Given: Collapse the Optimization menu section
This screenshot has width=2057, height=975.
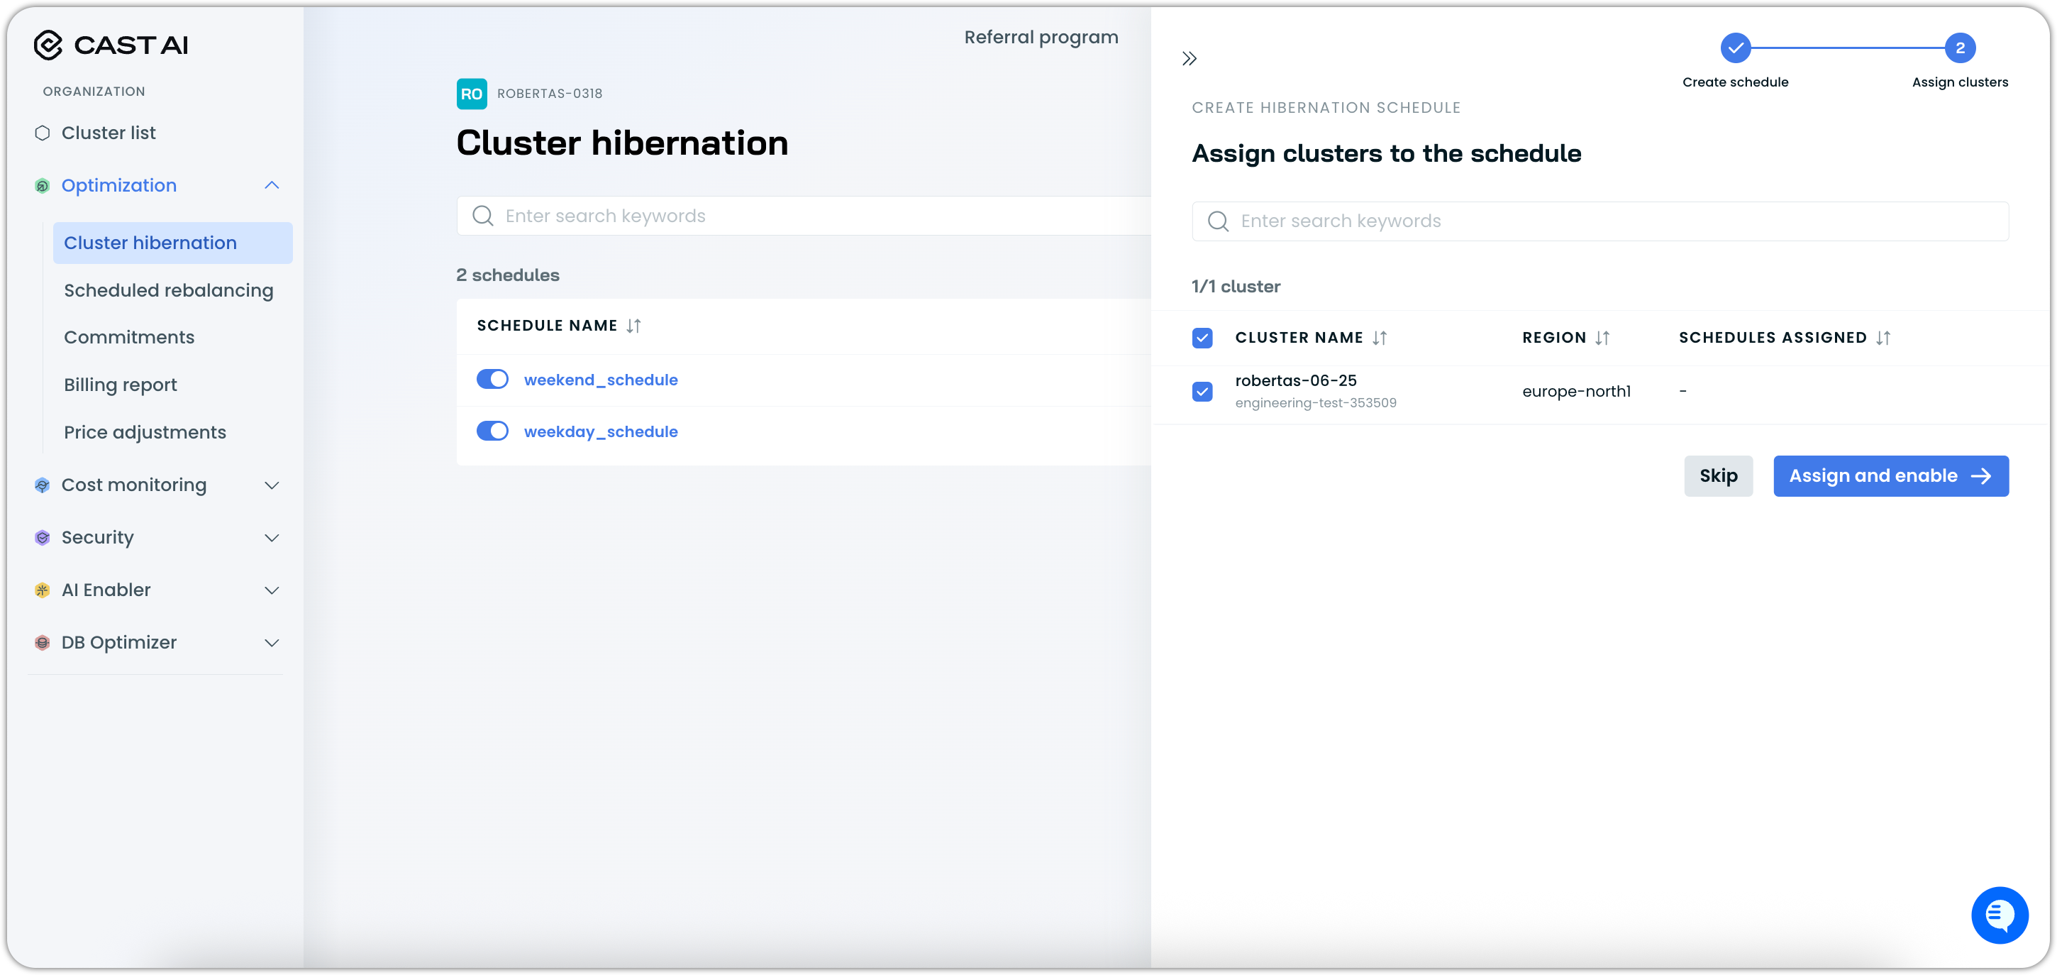Looking at the screenshot, I should (272, 185).
